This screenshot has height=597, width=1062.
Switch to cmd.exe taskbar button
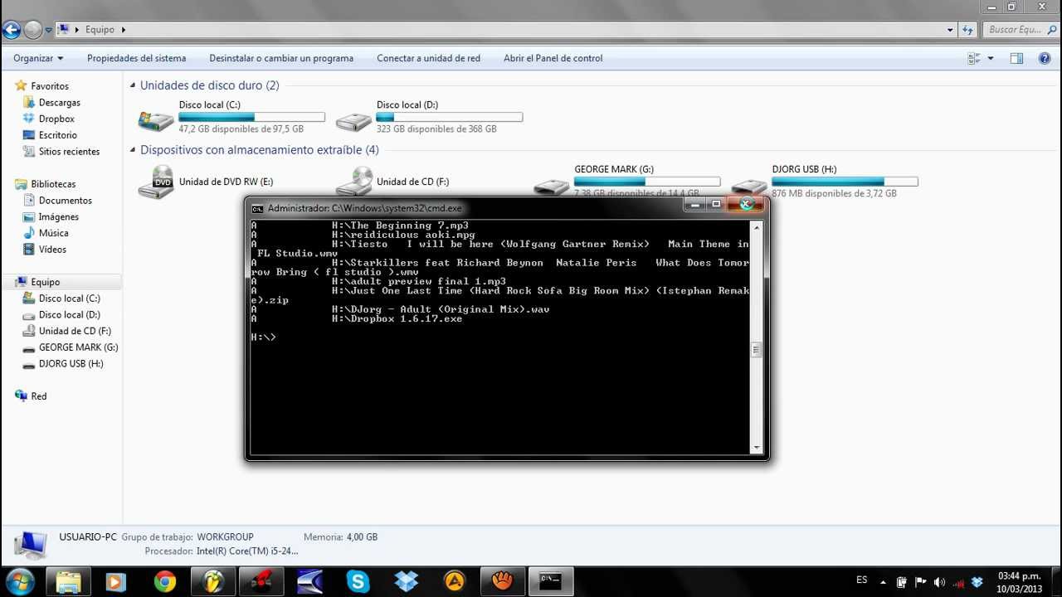[x=551, y=581]
